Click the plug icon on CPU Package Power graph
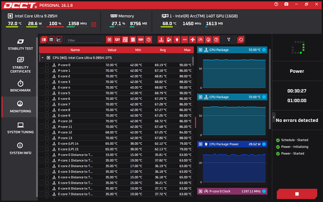The height and width of the screenshot is (202, 323). click(x=206, y=144)
